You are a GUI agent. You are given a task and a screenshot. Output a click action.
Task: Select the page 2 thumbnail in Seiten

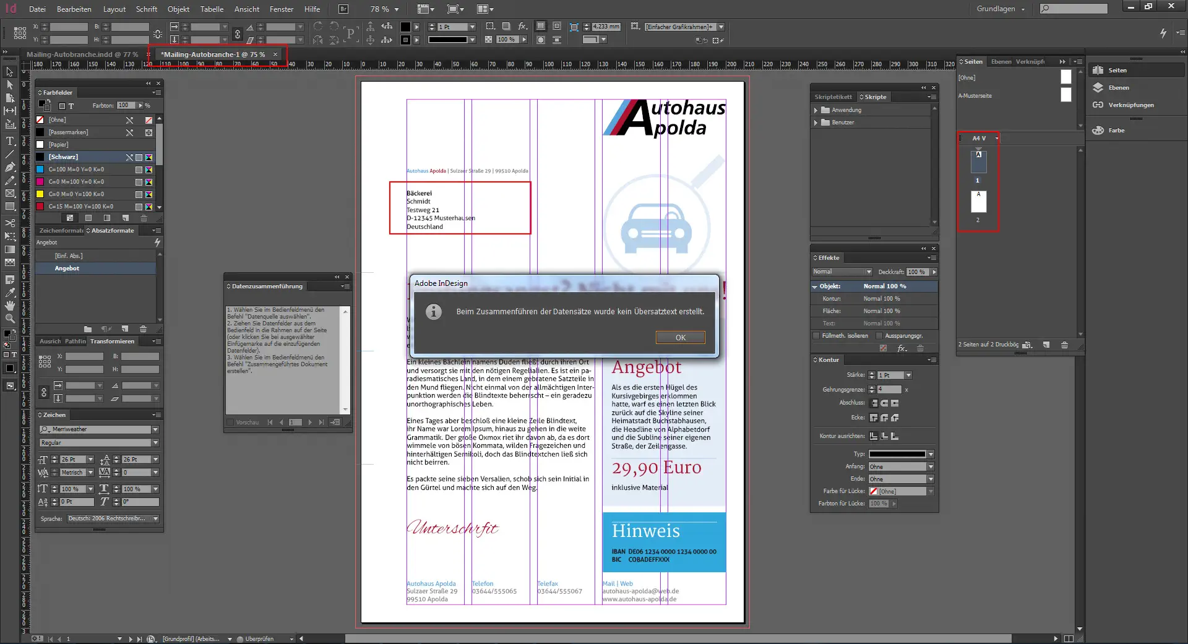tap(978, 202)
